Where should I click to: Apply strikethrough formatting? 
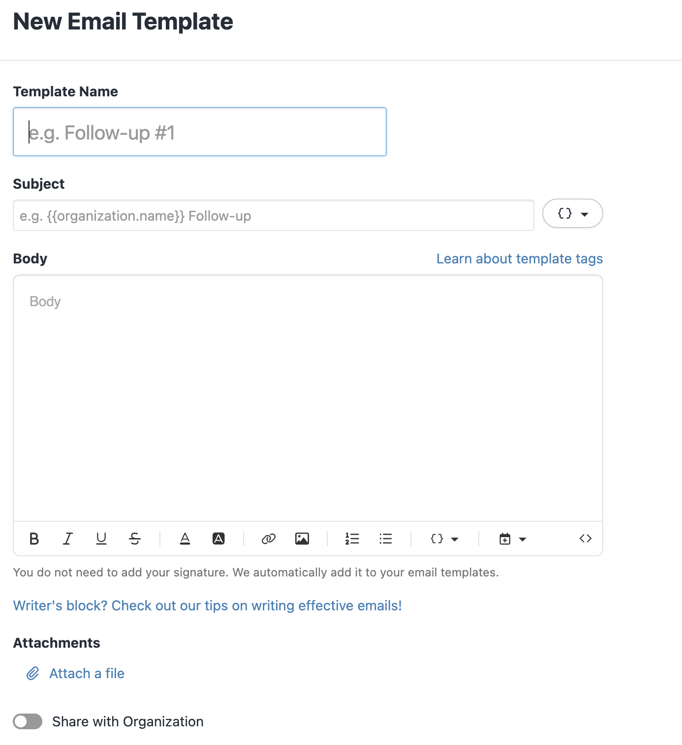pos(135,539)
